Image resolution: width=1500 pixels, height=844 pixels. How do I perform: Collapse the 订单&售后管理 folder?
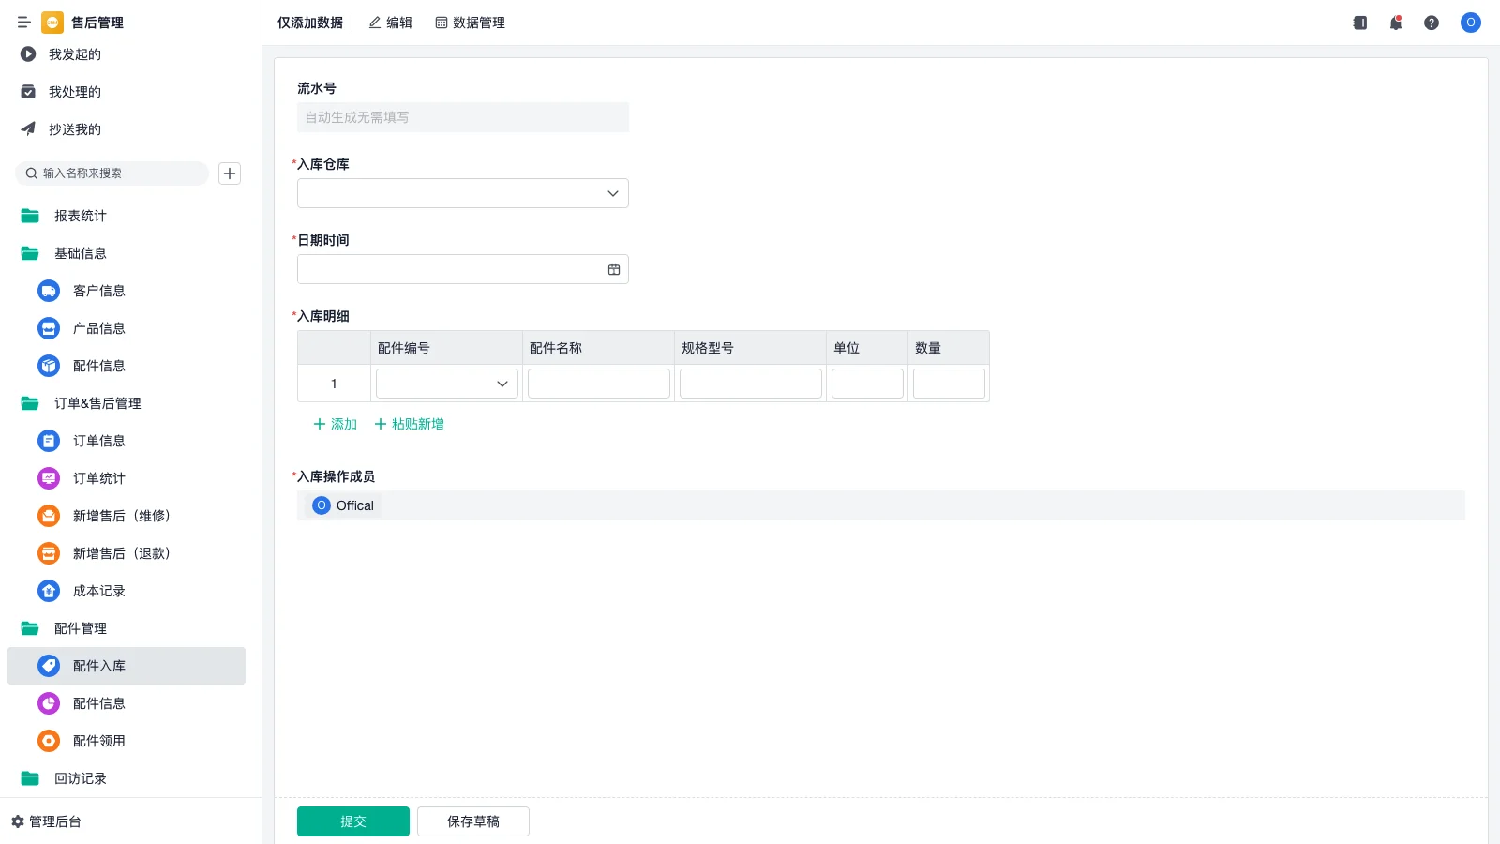[x=97, y=403]
